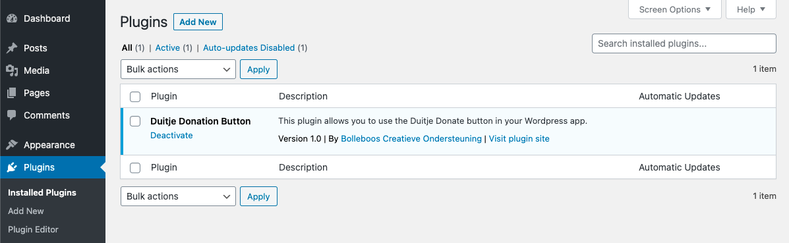This screenshot has height=243, width=789.
Task: Select Add New in the Plugins submenu
Action: (26, 211)
